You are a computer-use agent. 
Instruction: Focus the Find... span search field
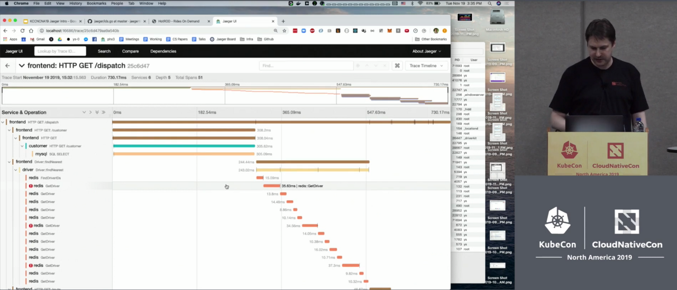point(306,66)
